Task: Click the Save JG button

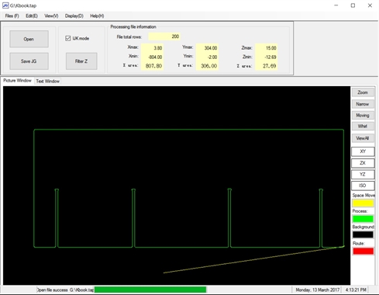Action: [x=29, y=61]
